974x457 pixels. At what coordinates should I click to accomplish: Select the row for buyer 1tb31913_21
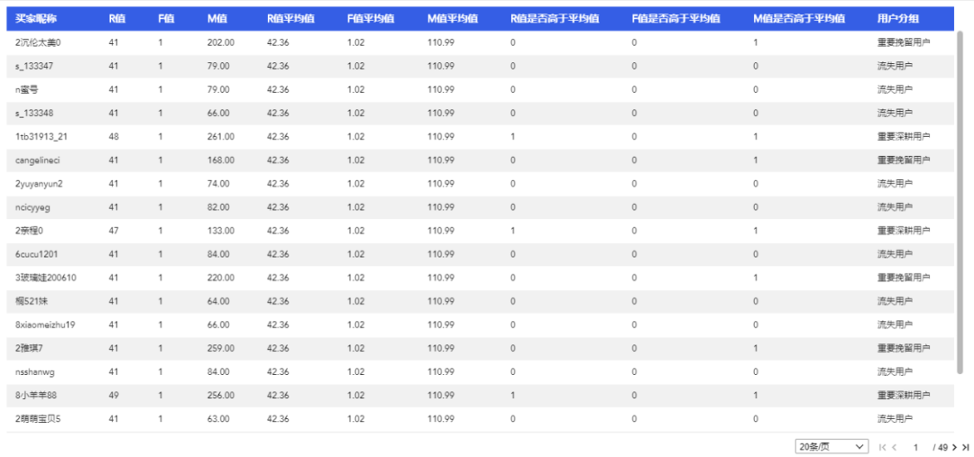[x=41, y=137]
